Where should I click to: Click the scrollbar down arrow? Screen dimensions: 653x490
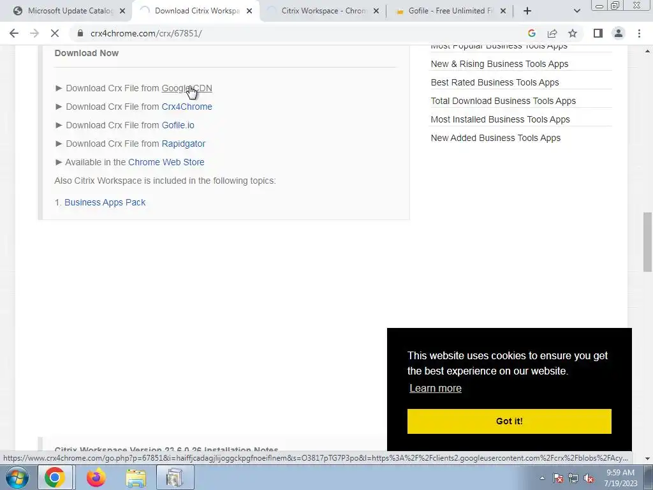[647, 459]
